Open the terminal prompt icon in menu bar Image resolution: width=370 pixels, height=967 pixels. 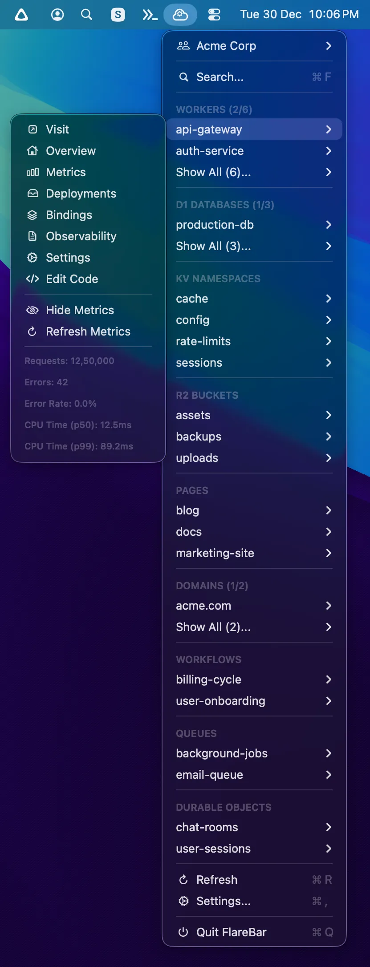pyautogui.click(x=150, y=15)
